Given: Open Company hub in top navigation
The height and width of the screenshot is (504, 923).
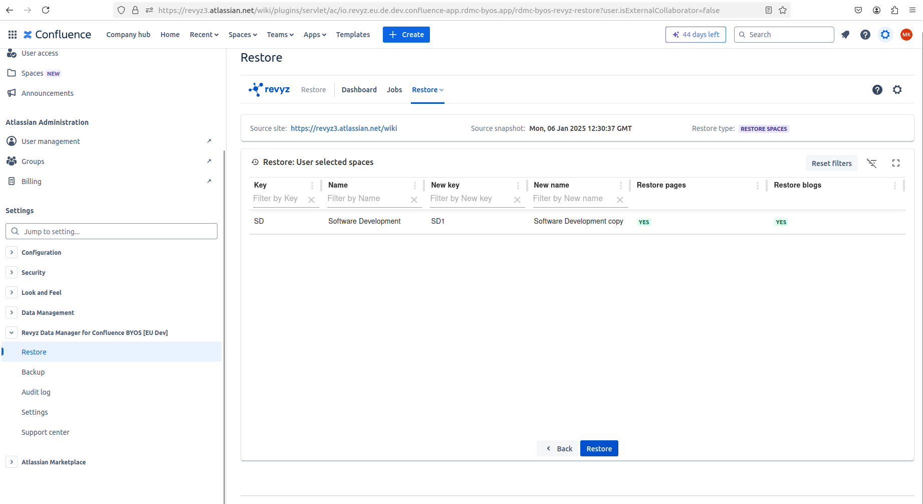Looking at the screenshot, I should tap(128, 35).
